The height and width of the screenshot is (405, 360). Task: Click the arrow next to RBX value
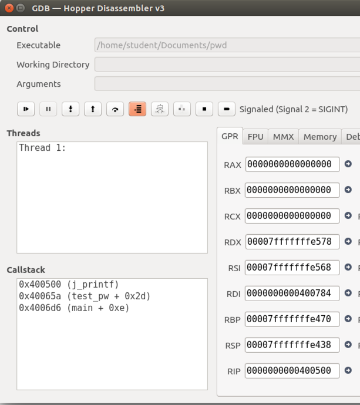click(x=348, y=190)
